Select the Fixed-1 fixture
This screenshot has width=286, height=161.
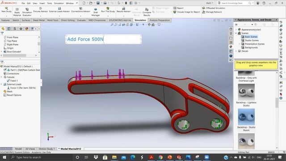point(12,80)
